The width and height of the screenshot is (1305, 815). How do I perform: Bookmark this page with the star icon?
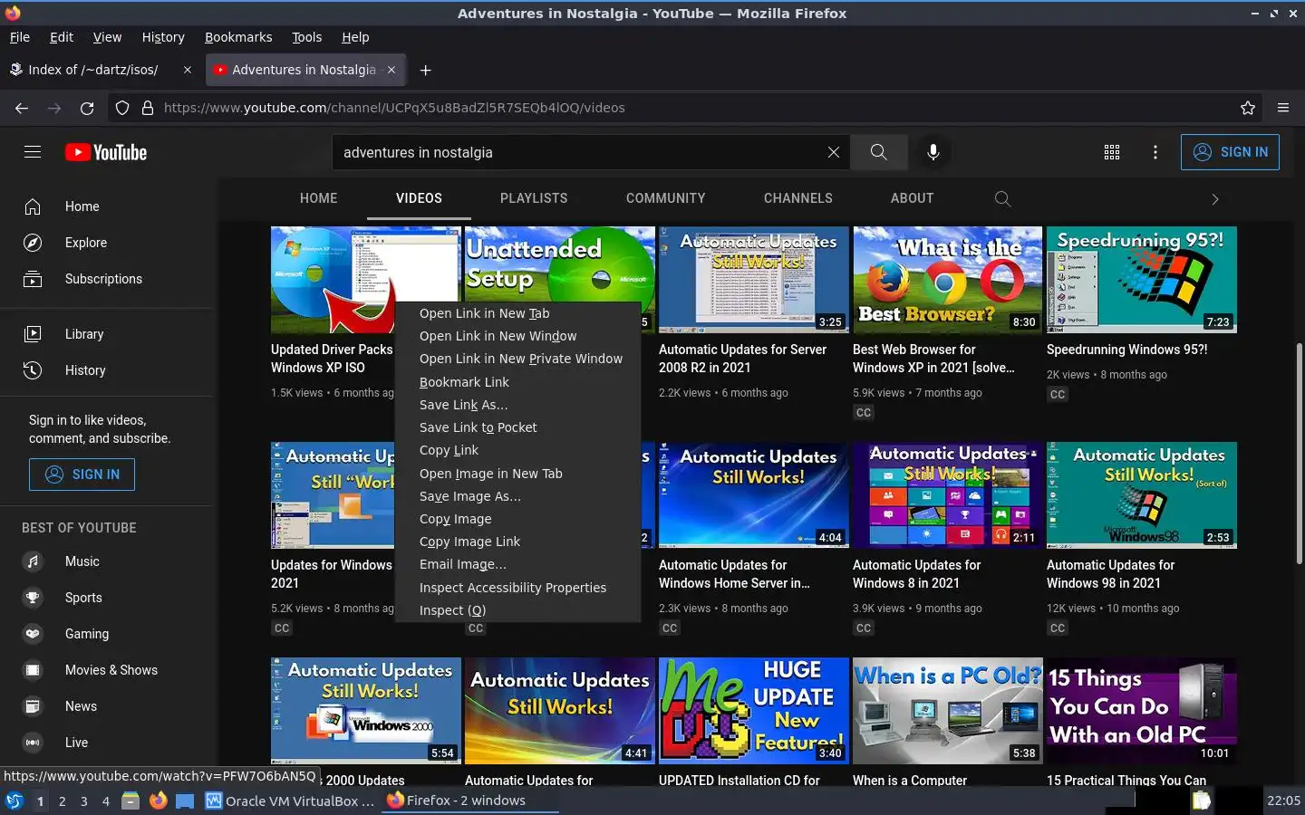click(1248, 108)
